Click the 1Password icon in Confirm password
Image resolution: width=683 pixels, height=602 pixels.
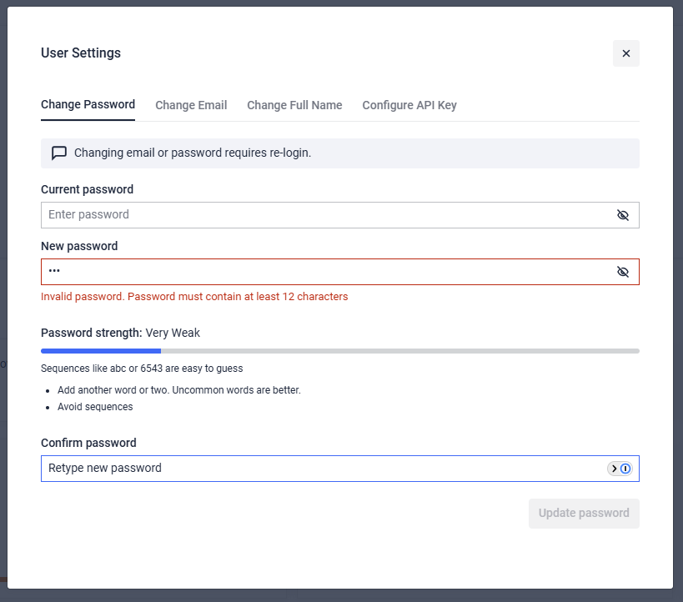pyautogui.click(x=625, y=469)
